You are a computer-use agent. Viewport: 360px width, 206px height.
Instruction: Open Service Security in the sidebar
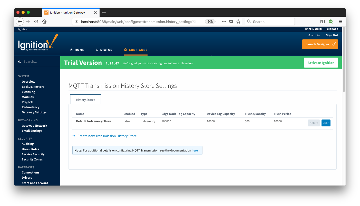click(33, 154)
